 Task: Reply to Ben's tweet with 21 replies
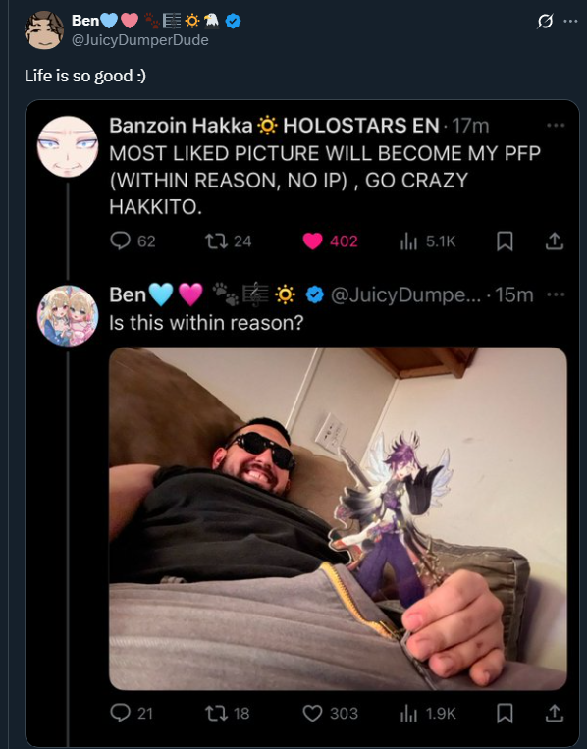pos(132,714)
